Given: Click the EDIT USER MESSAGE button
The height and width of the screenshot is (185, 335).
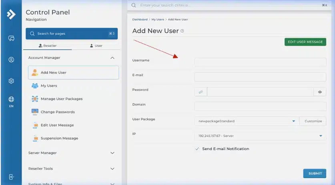Looking at the screenshot, I should pyautogui.click(x=305, y=42).
